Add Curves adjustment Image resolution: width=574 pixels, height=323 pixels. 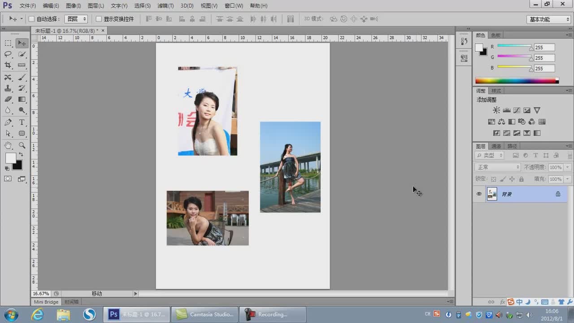coord(517,110)
